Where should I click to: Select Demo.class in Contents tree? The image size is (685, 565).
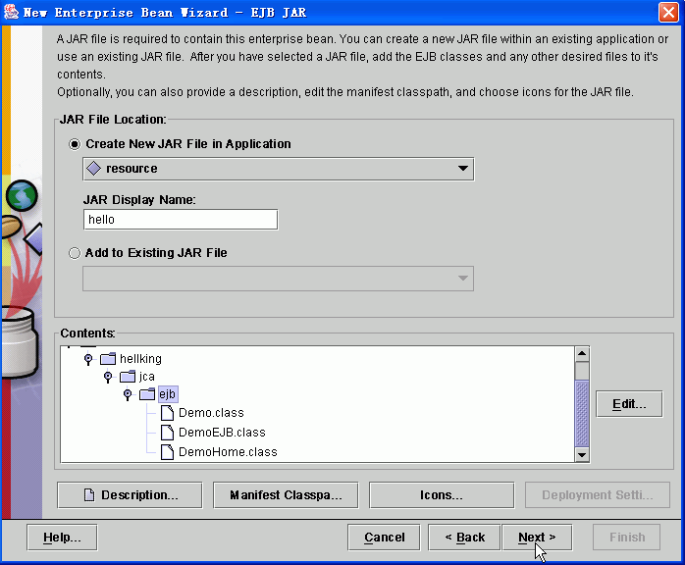click(211, 413)
